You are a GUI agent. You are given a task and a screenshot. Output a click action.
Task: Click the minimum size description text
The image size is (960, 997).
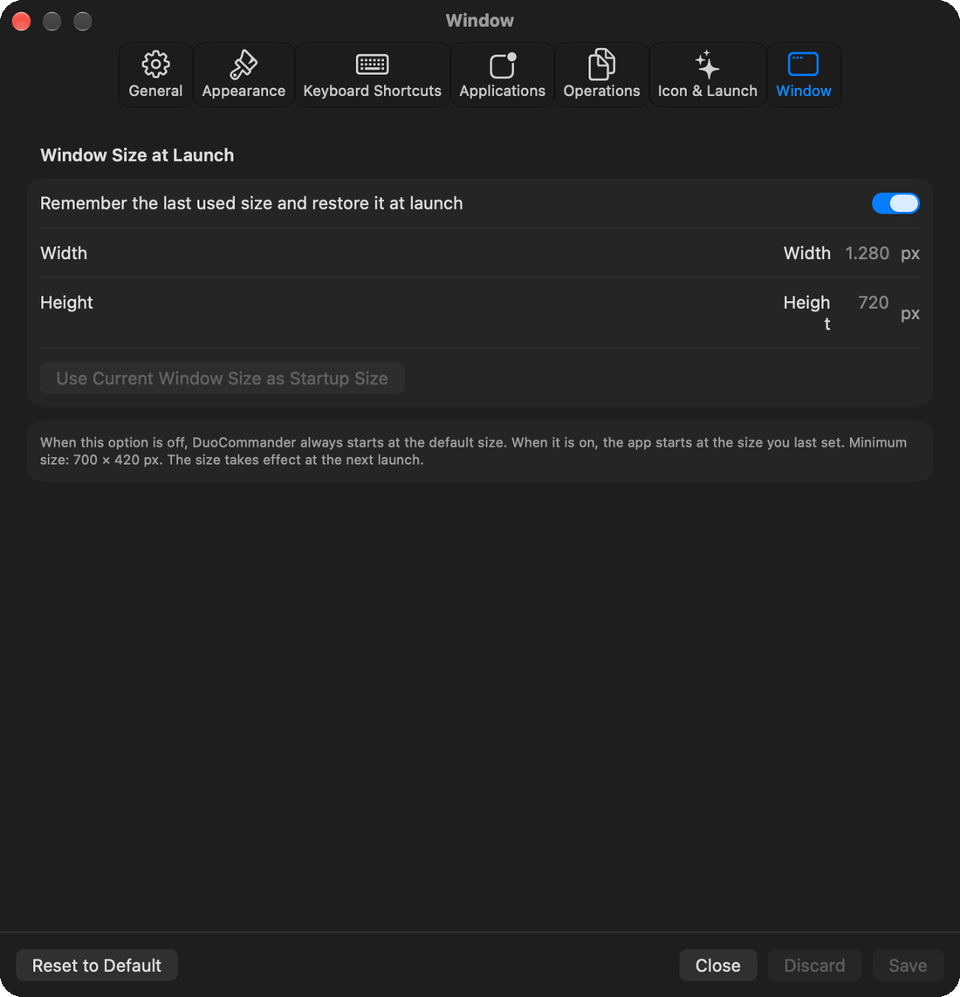click(473, 451)
